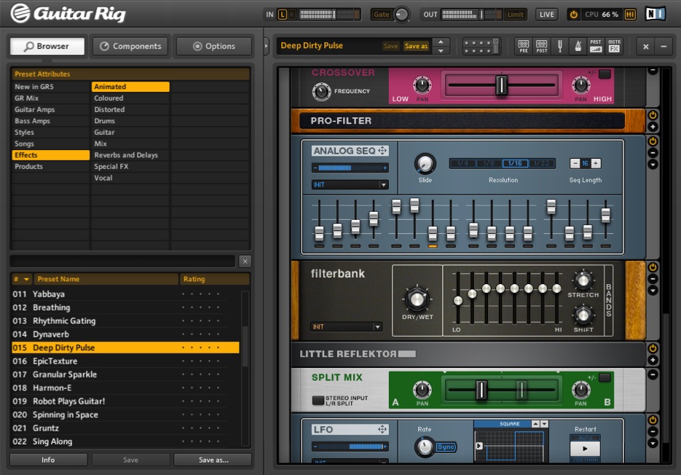
Task: Open the metronome icon in toolbar
Action: [578, 46]
